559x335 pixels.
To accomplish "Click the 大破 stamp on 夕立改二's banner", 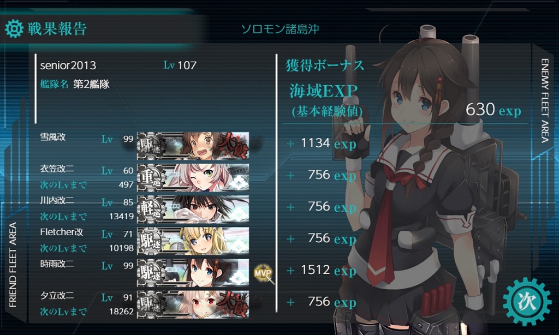I will [x=234, y=304].
